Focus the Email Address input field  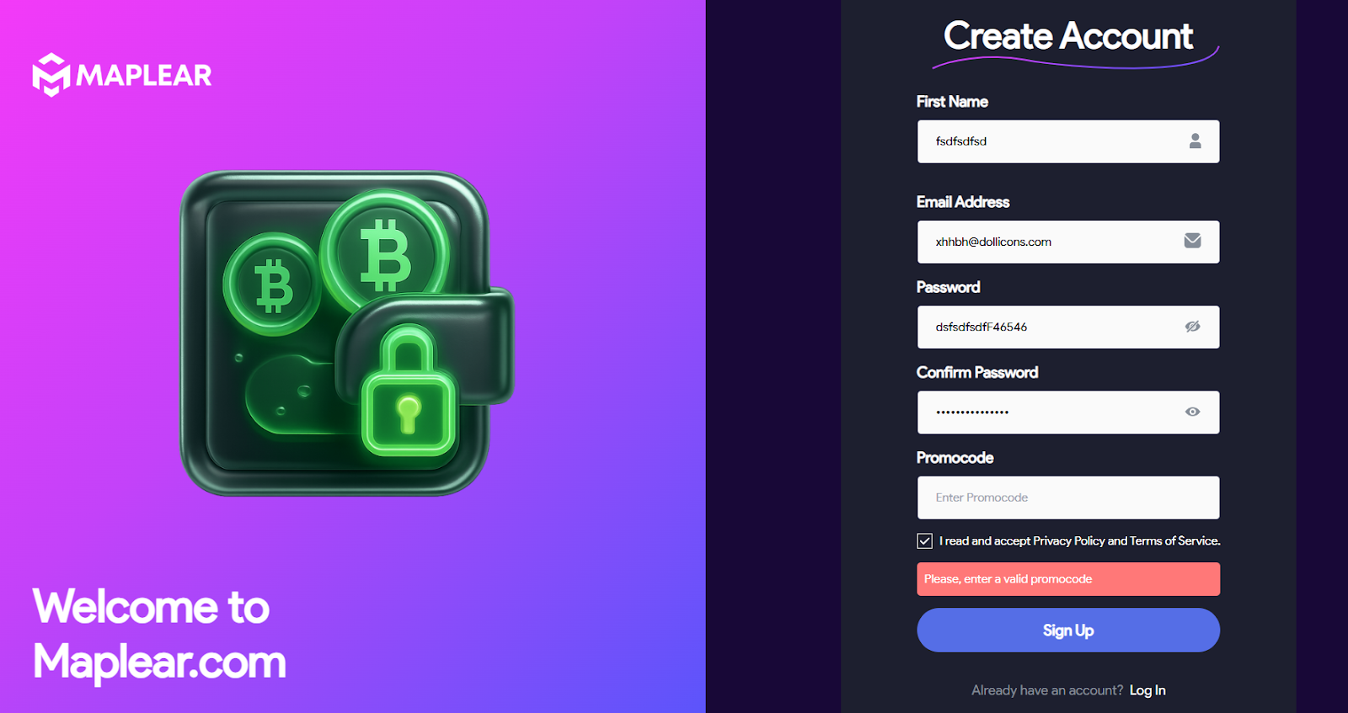point(1068,242)
